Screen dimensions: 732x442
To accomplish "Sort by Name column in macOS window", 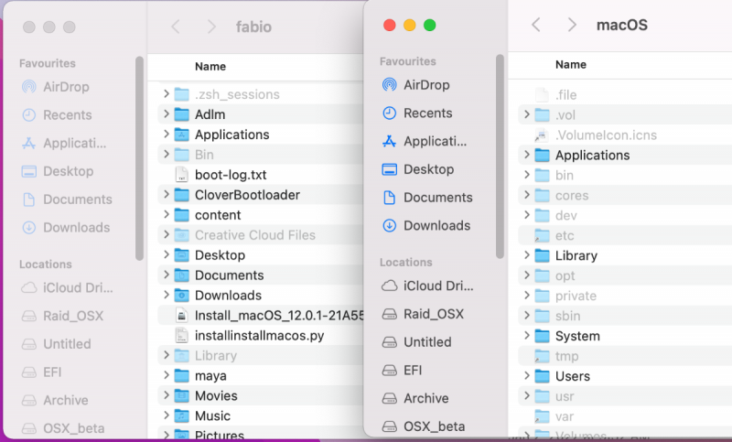I will point(570,64).
